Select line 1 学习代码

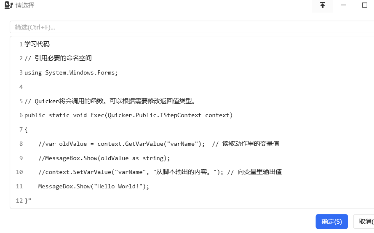[x=192, y=44]
